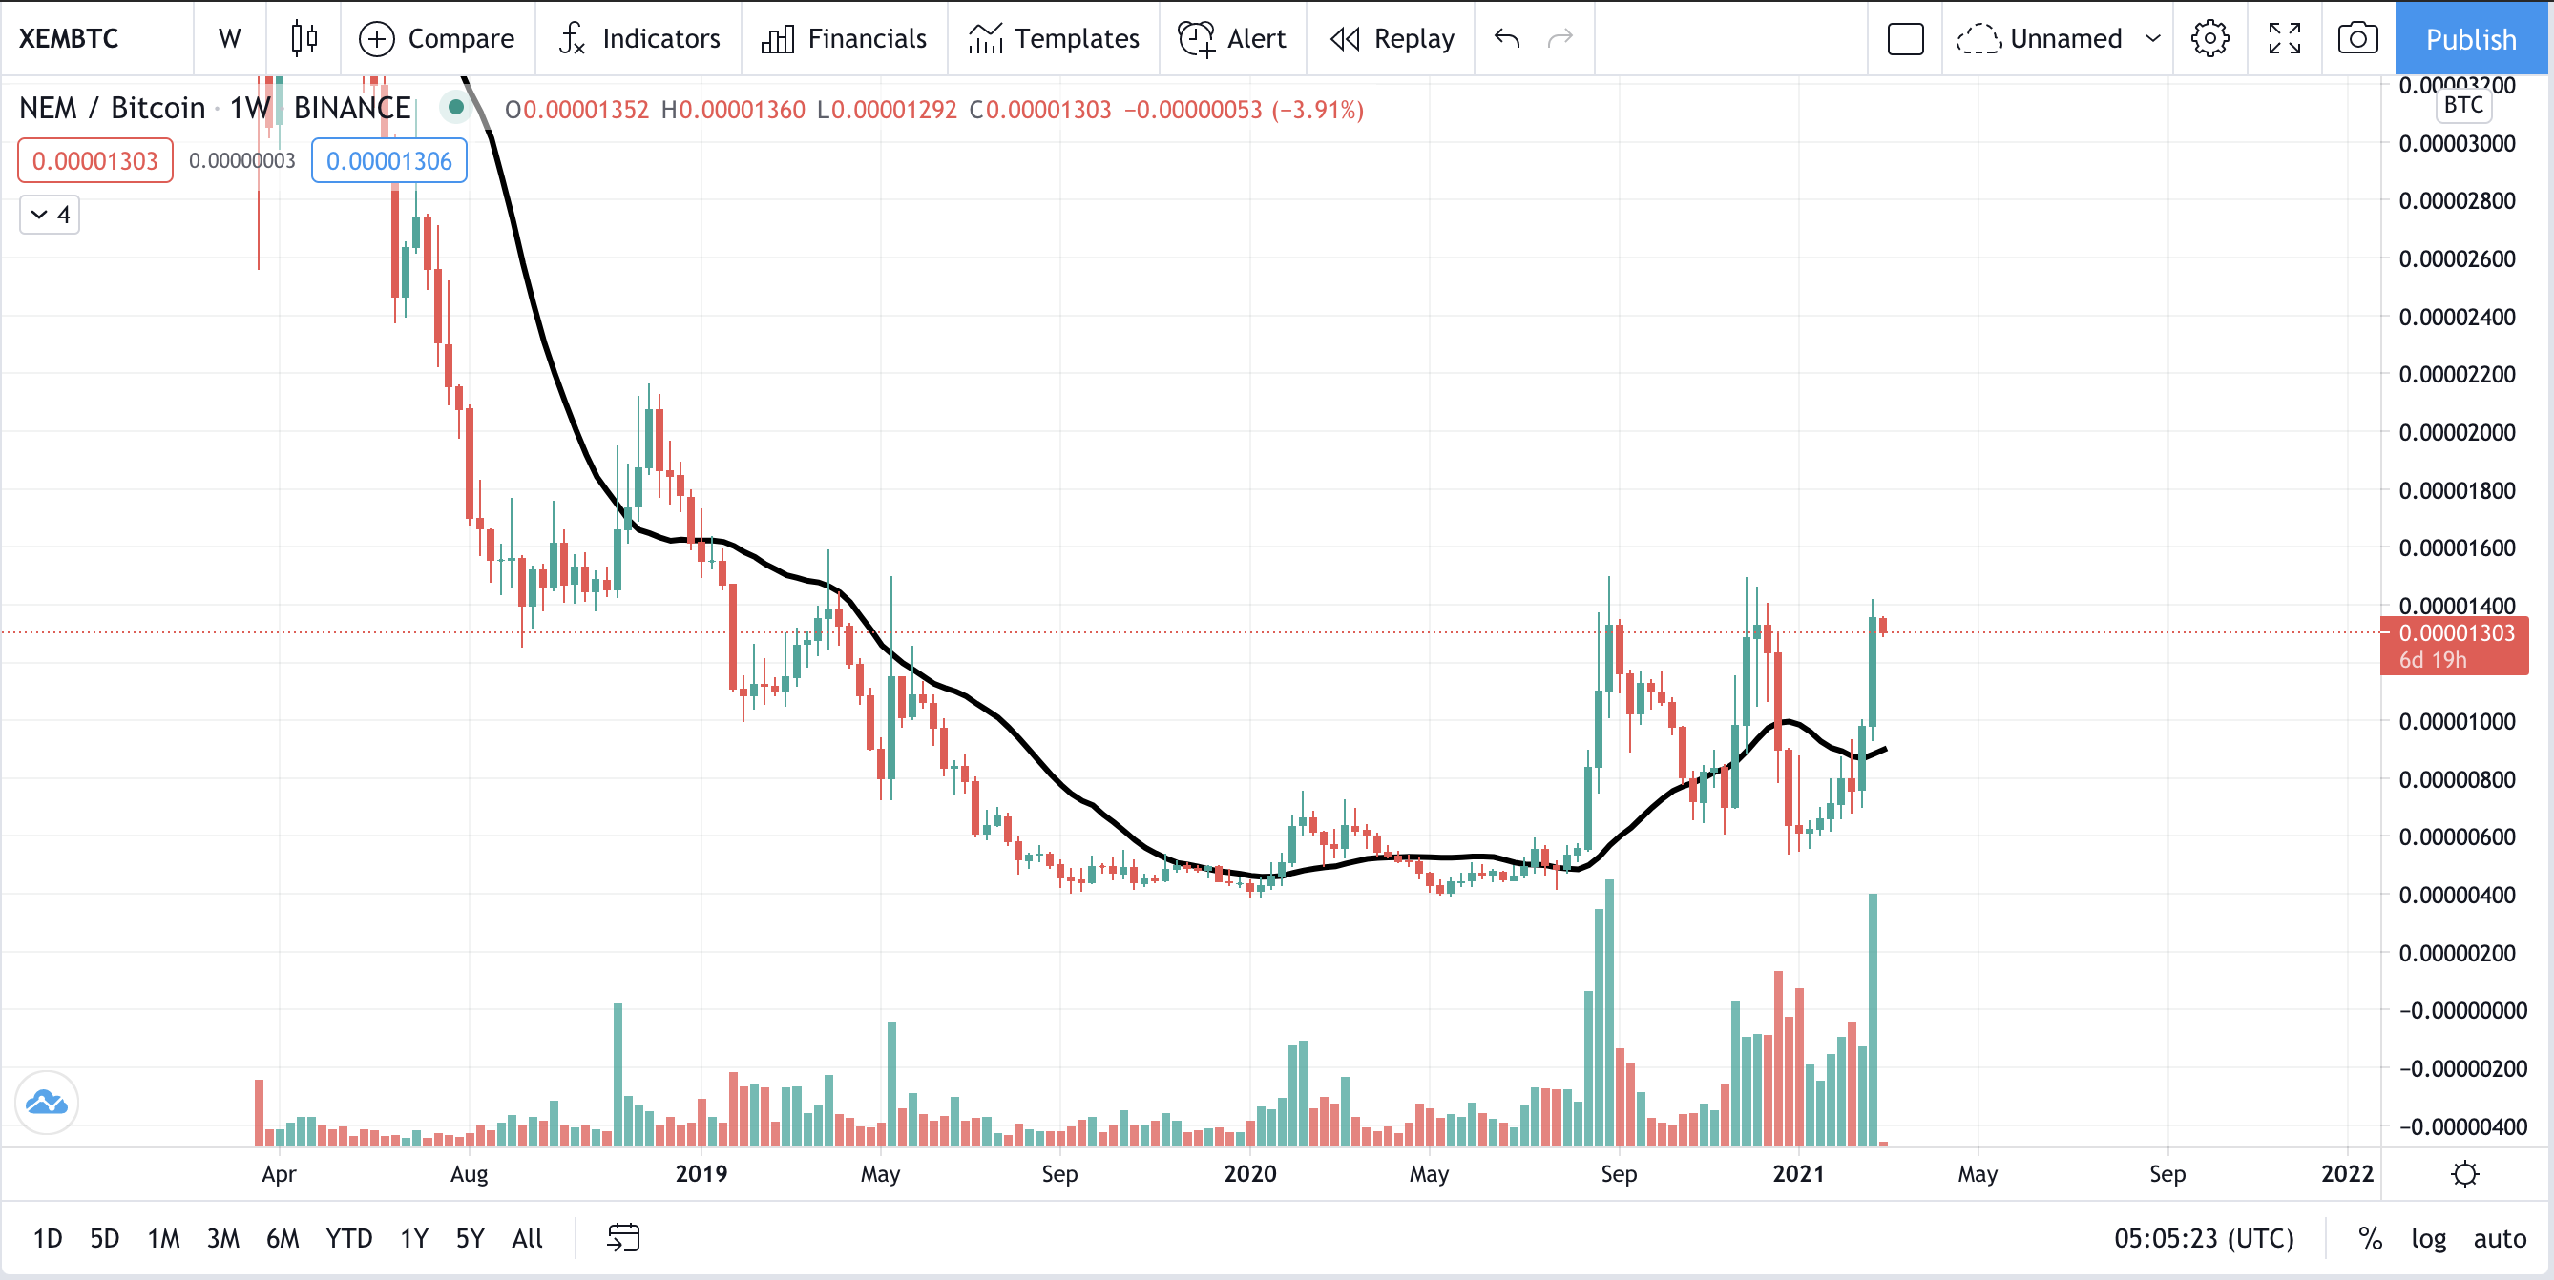The width and height of the screenshot is (2554, 1280).
Task: Open the W timeframe interval dropdown
Action: pyautogui.click(x=229, y=39)
